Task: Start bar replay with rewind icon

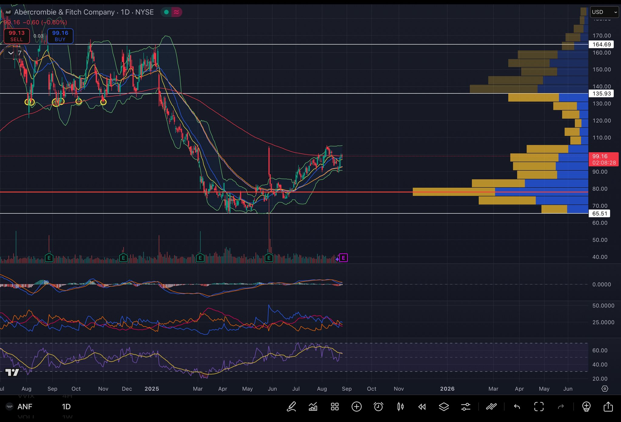Action: (422, 407)
